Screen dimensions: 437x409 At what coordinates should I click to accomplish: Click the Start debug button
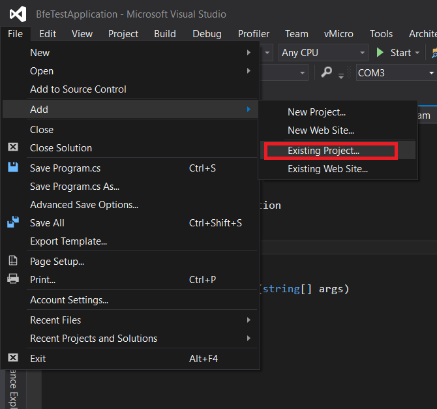click(397, 52)
